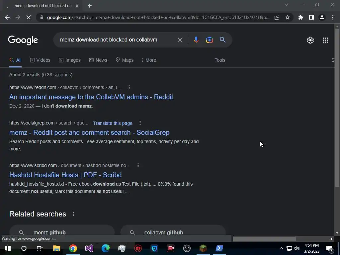Start a voice search
The height and width of the screenshot is (255, 340).
tap(196, 40)
